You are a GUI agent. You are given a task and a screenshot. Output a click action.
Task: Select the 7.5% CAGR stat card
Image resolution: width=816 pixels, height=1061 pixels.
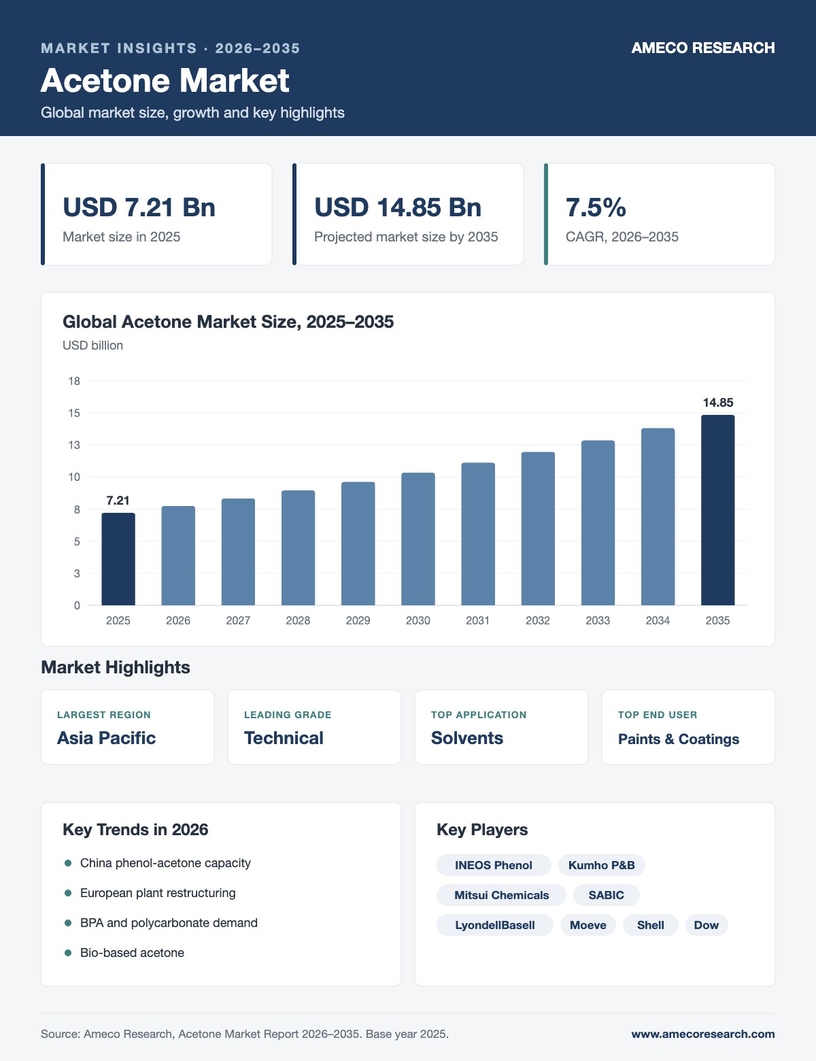[660, 214]
